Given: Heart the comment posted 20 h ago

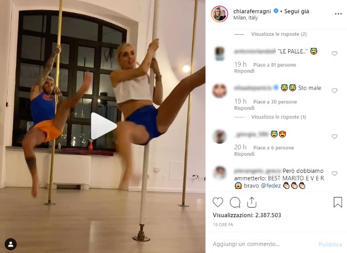Looking at the screenshot, I should point(334,137).
